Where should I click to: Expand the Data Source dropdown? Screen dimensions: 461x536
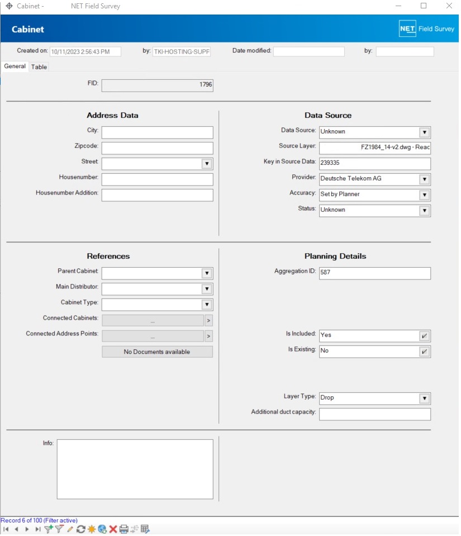point(424,132)
